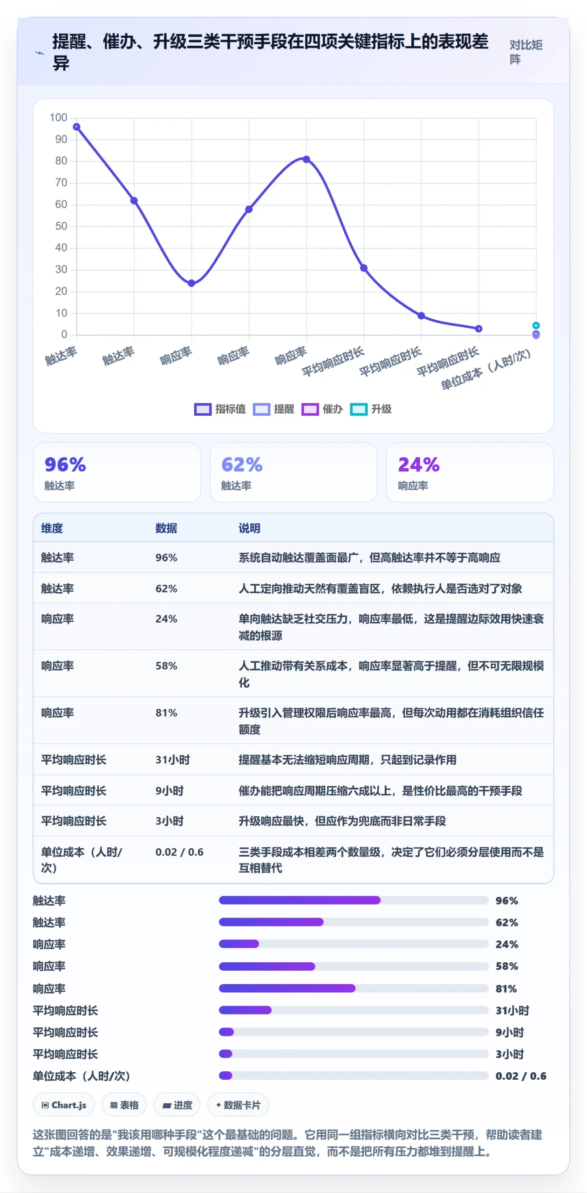This screenshot has height=1193, width=587.
Task: Click the 维度 column header
Action: [52, 528]
